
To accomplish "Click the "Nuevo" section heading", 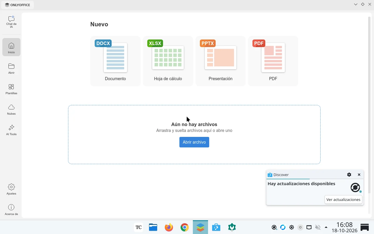I will tap(99, 24).
